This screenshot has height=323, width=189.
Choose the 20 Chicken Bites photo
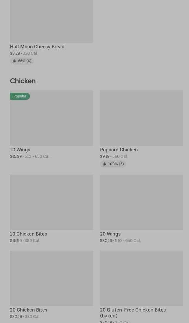51,278
